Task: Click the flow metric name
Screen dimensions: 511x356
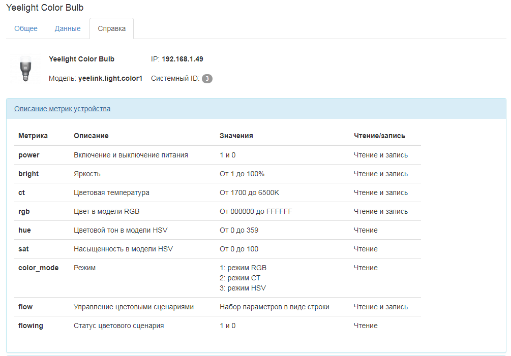Action: pos(25,307)
